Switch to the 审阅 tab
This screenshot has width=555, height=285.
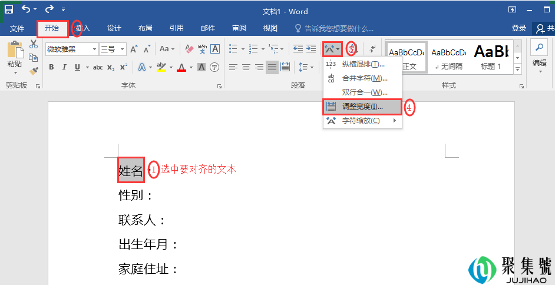pyautogui.click(x=239, y=28)
